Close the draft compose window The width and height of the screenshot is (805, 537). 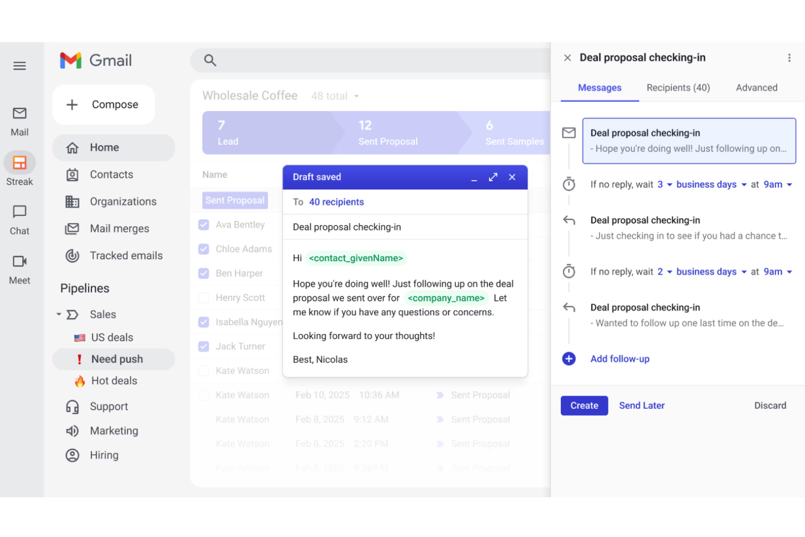(512, 177)
